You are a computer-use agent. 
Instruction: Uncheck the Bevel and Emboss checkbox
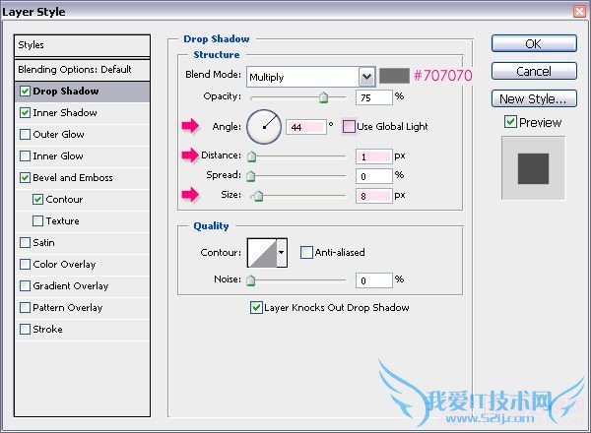coord(25,178)
